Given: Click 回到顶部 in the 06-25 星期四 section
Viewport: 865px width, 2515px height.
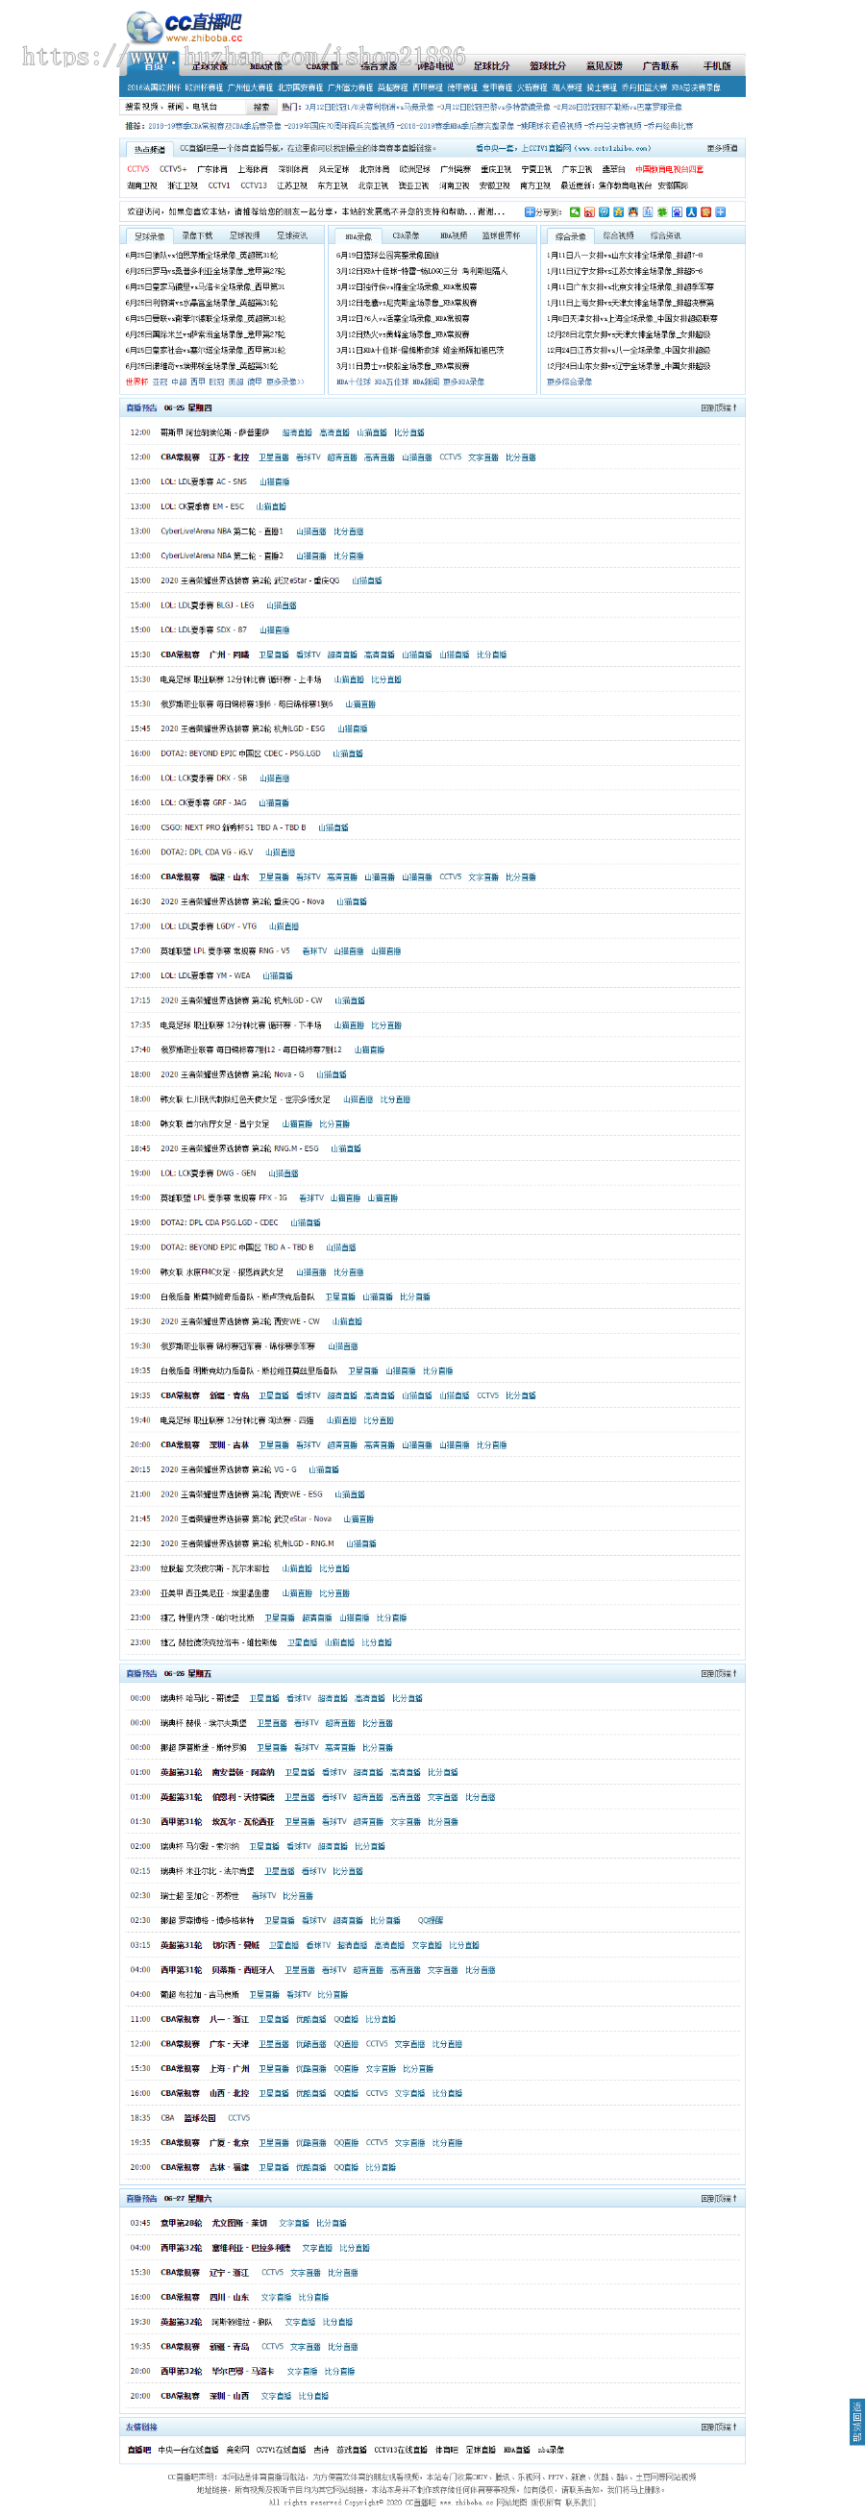Looking at the screenshot, I should pyautogui.click(x=719, y=408).
